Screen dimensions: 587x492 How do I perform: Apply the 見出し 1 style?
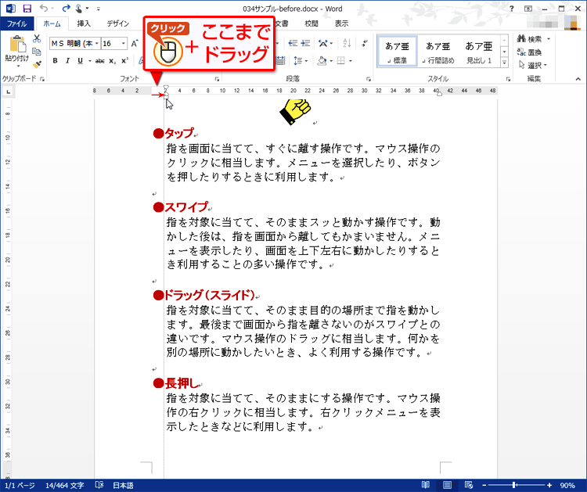point(479,52)
